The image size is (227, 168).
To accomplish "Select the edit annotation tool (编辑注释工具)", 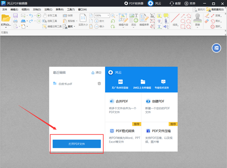I will click(x=52, y=26).
